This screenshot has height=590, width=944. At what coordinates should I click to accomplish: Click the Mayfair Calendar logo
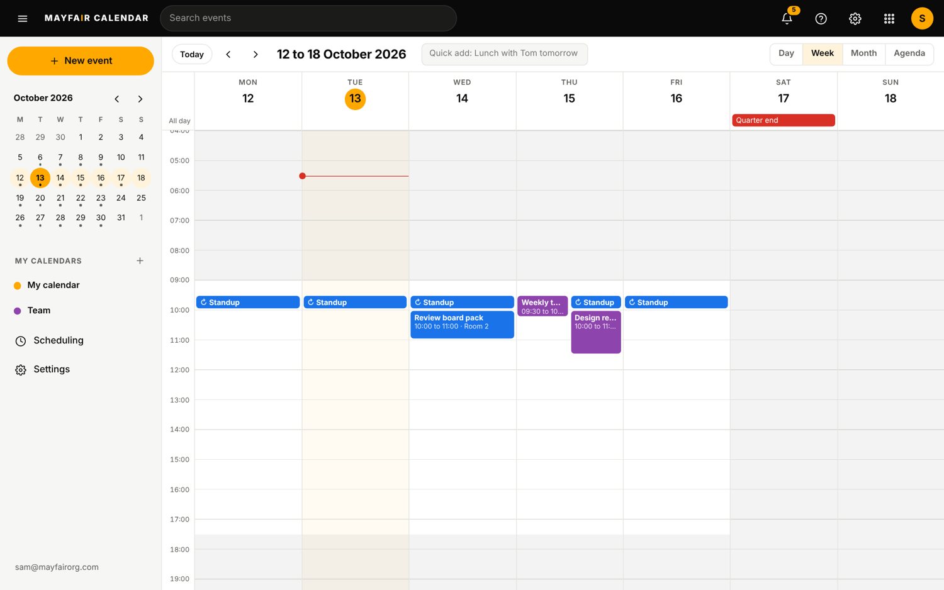96,18
